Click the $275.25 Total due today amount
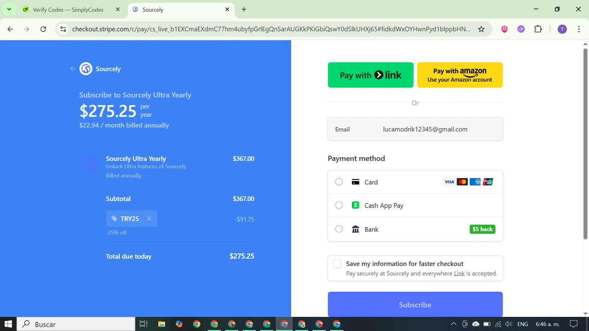This screenshot has width=589, height=331. pyautogui.click(x=242, y=256)
